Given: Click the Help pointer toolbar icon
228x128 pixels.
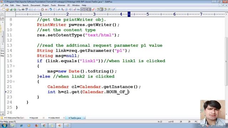Looking at the screenshot, I should (x=113, y=10).
